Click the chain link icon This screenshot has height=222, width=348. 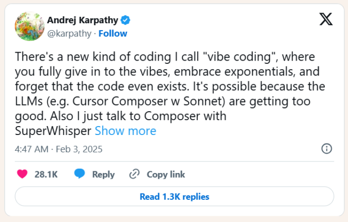(134, 174)
